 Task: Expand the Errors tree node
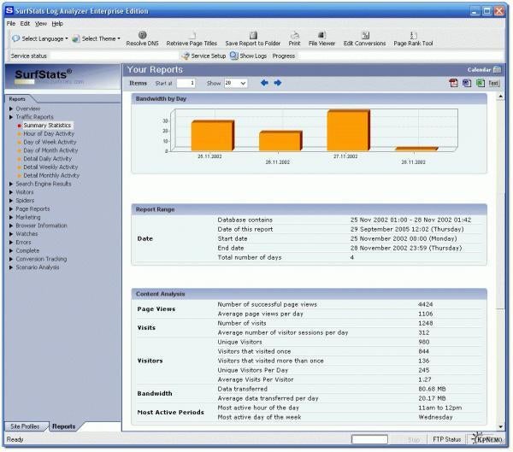[11, 243]
